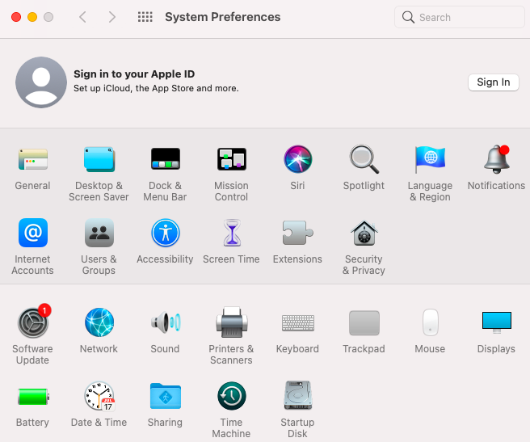Open Keyboard preferences

(298, 322)
